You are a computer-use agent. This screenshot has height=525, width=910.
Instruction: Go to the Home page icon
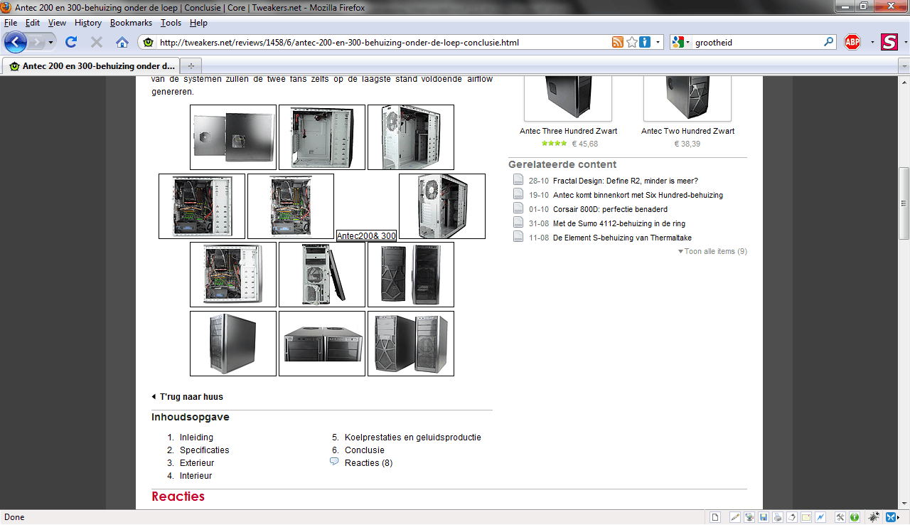coord(122,43)
